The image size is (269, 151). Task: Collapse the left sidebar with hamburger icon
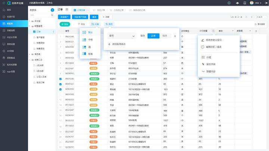click(4, 3)
